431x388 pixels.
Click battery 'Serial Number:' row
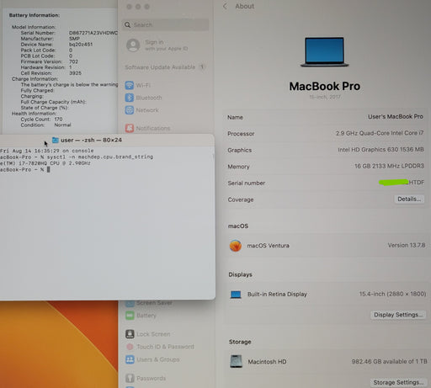click(x=69, y=33)
